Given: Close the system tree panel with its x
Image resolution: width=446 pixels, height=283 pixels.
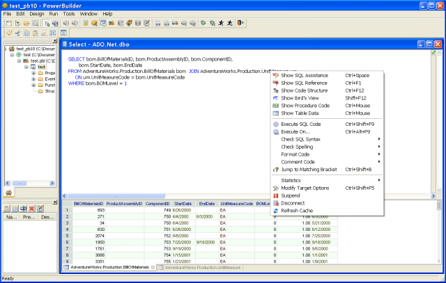Looking at the screenshot, I should click(55, 41).
